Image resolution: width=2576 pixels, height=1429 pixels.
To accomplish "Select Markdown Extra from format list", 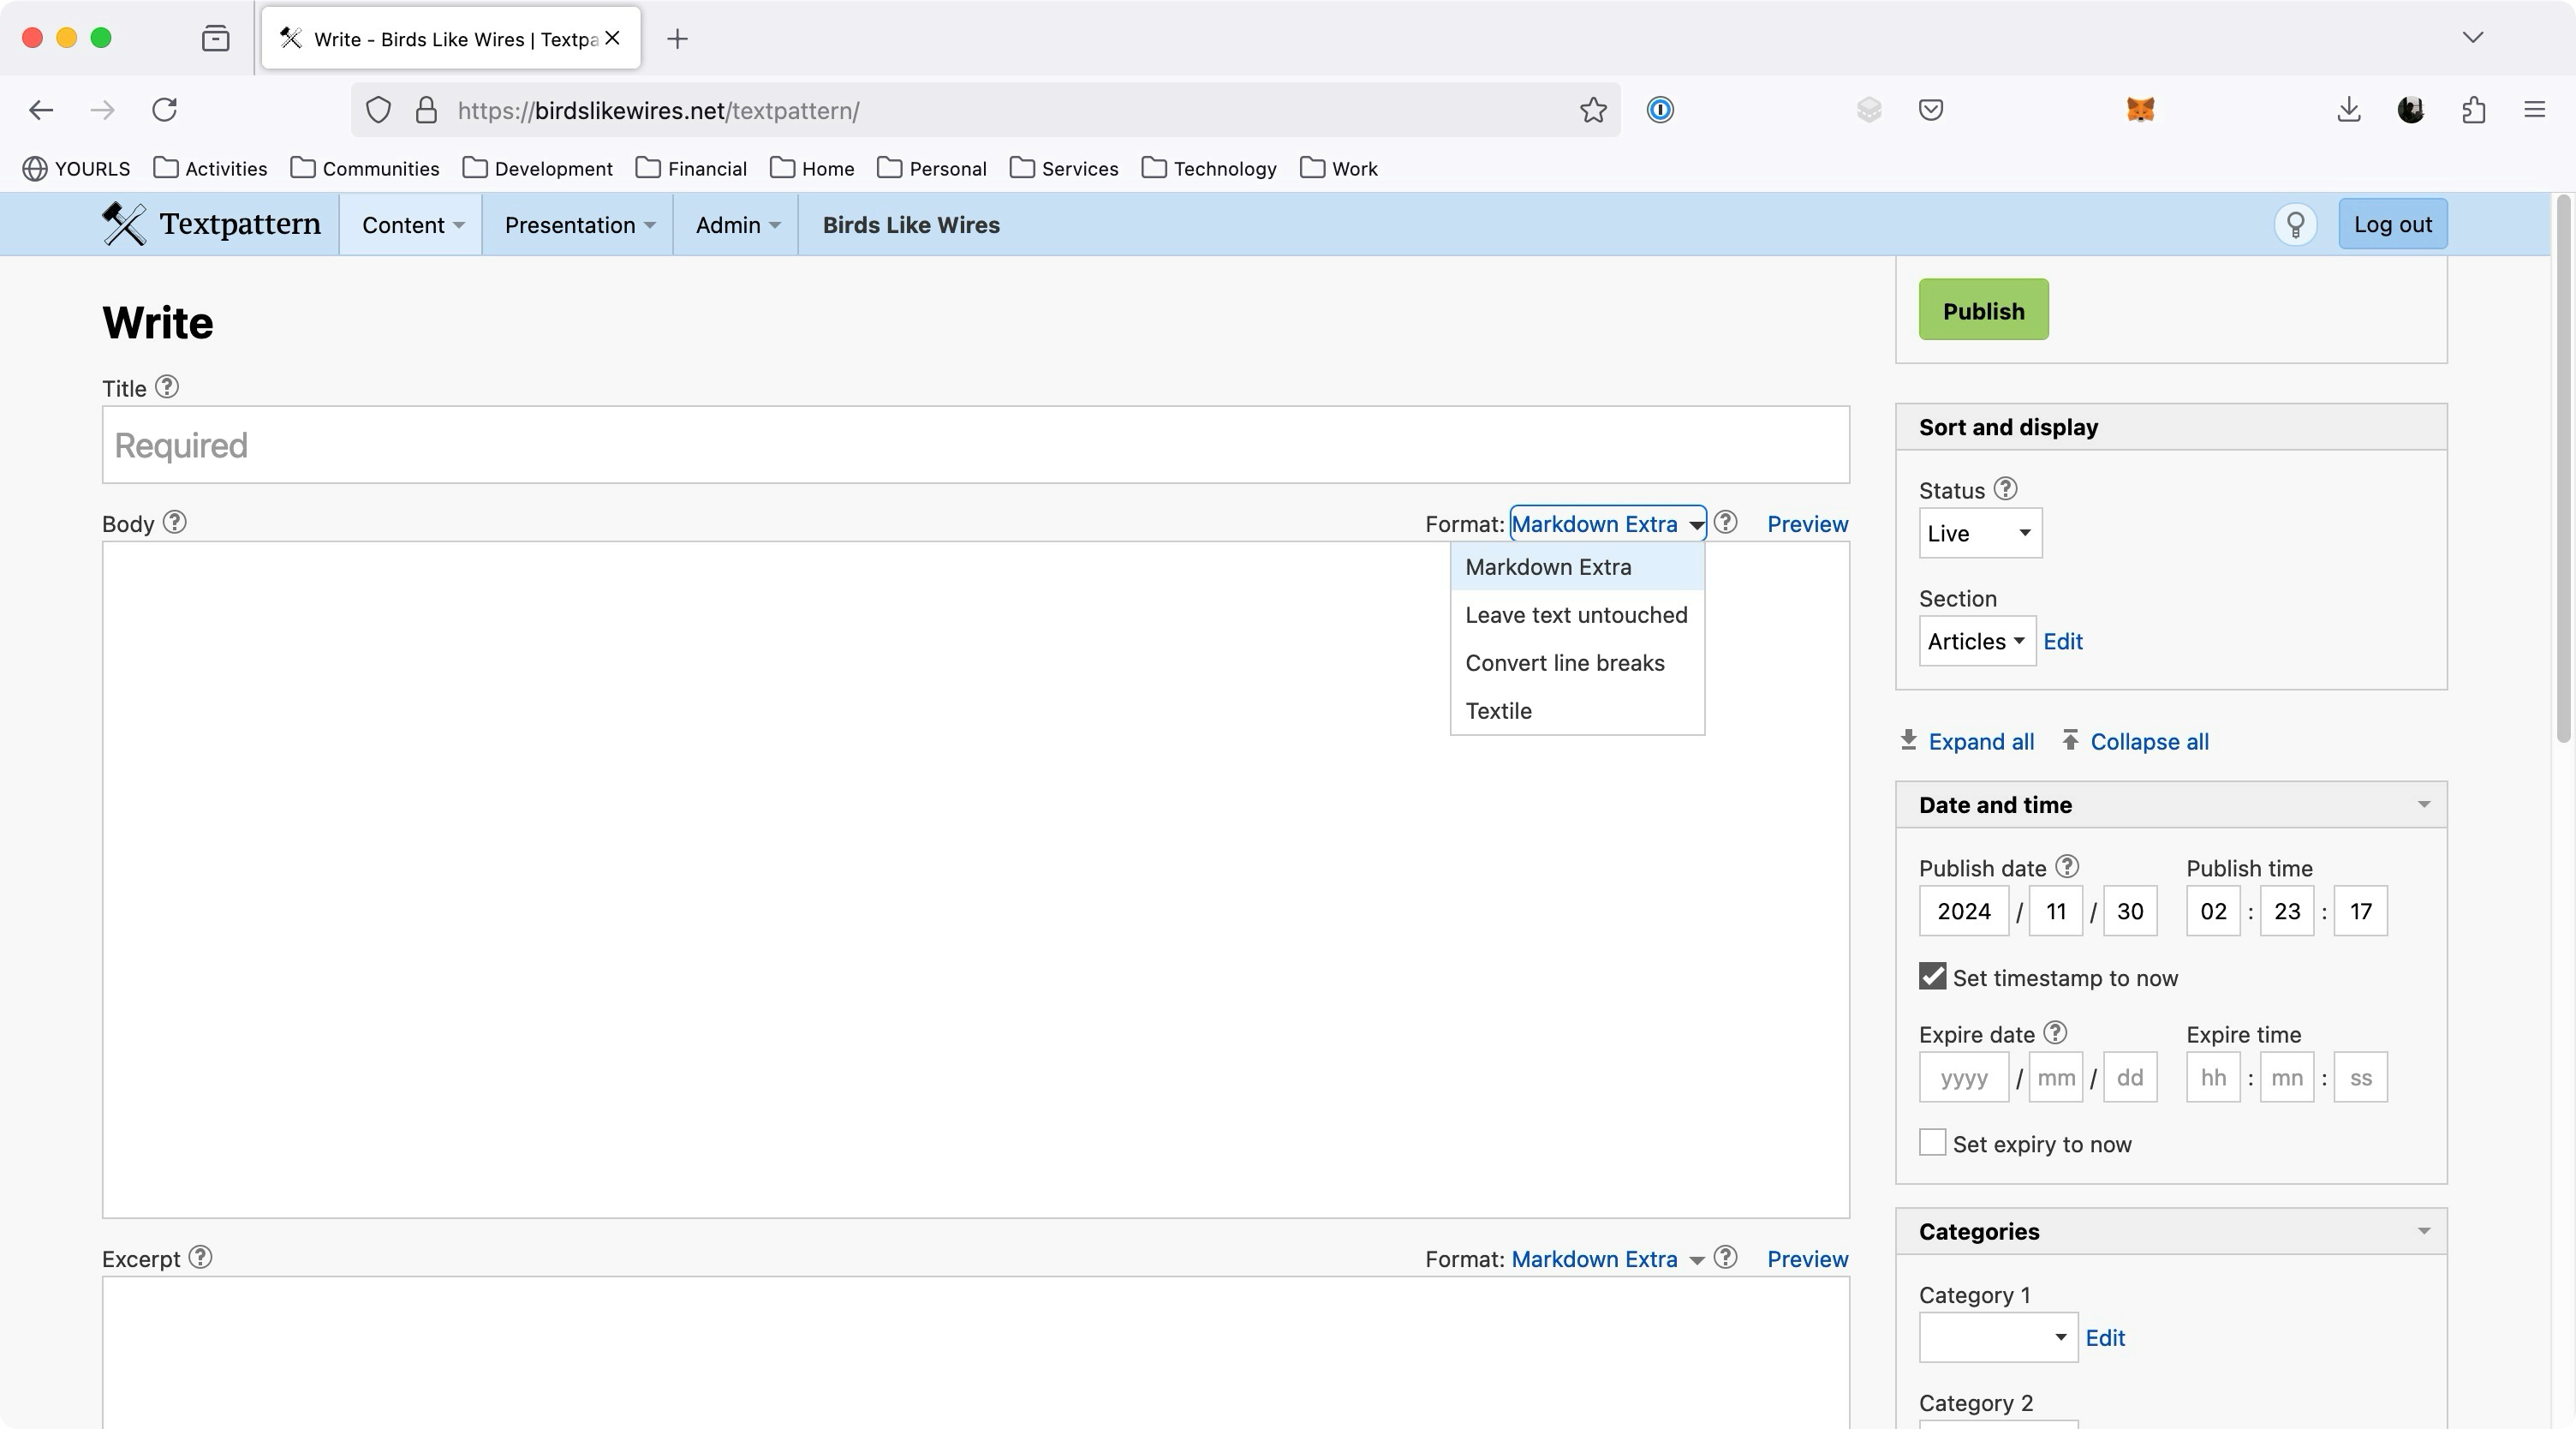I will tap(1577, 566).
